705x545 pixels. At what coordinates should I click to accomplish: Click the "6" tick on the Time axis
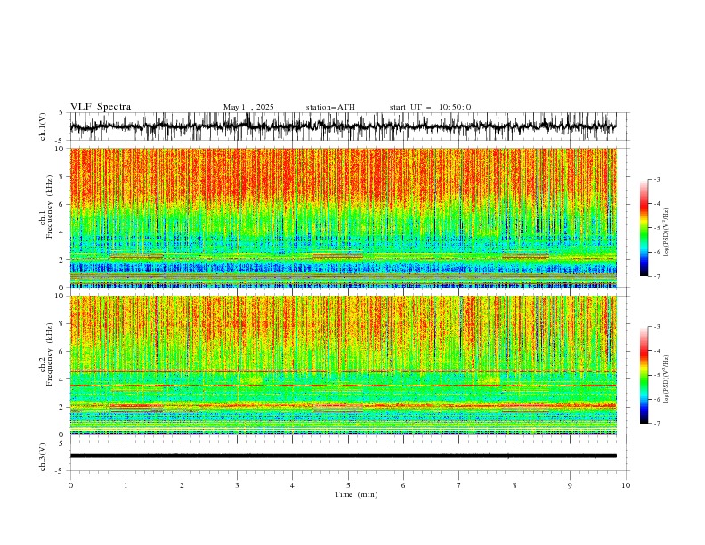pos(403,485)
